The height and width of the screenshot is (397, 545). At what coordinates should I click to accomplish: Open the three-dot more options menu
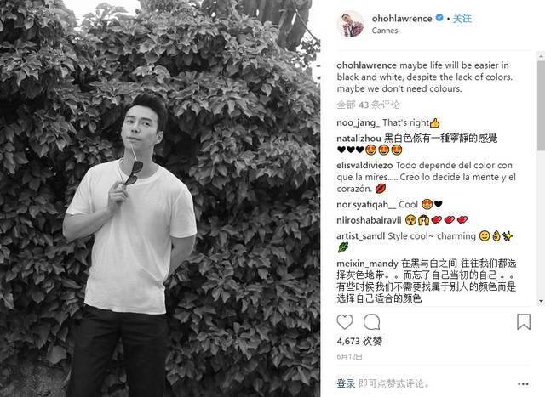[x=523, y=383]
